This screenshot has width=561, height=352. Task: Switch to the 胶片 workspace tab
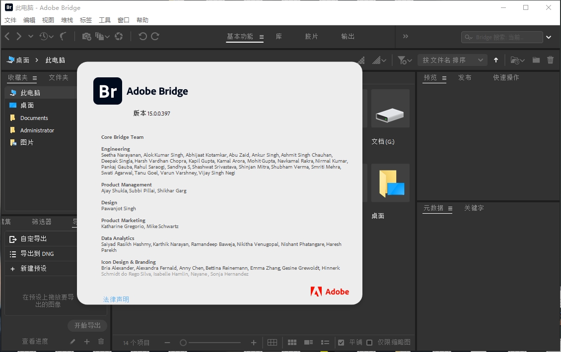pyautogui.click(x=312, y=36)
